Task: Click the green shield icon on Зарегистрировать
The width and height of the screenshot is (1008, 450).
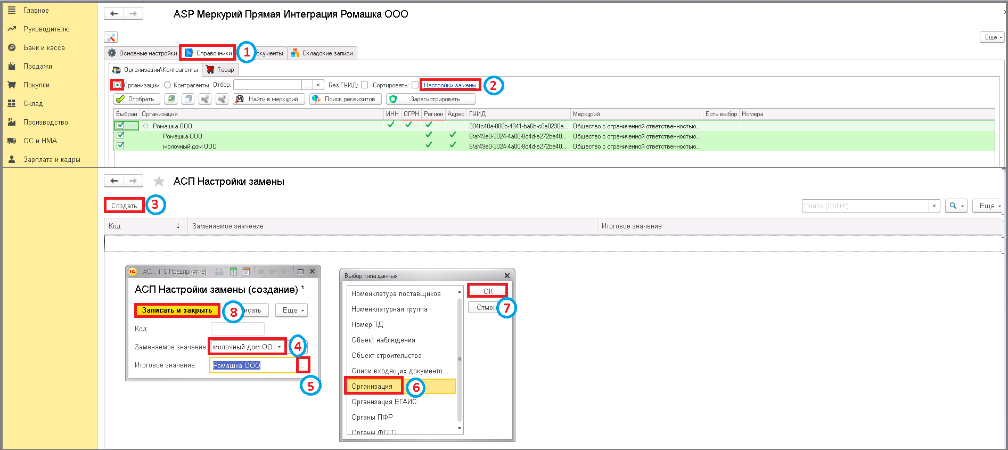Action: (393, 99)
